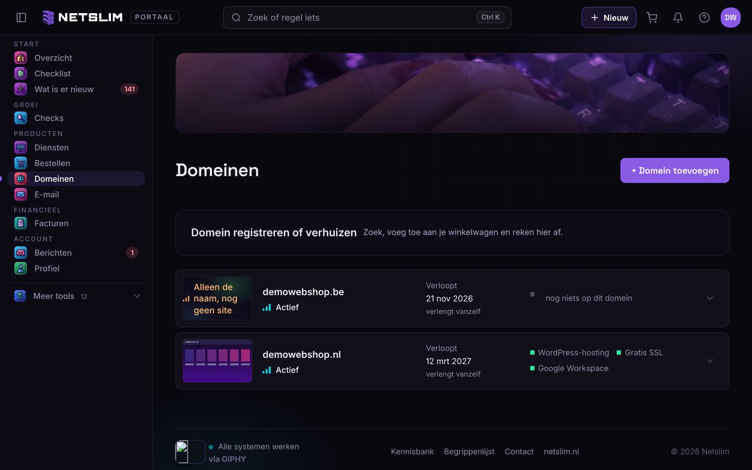Click the Berichten unread count badge
This screenshot has height=470, width=752.
point(132,253)
